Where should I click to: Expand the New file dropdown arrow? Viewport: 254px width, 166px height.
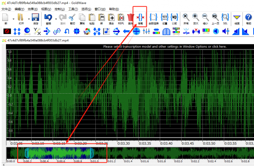[13, 19]
